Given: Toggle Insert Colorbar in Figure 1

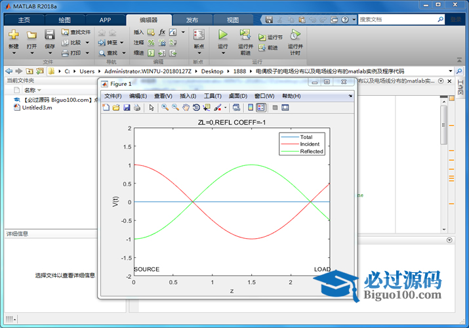Looking at the screenshot, I should pyautogui.click(x=251, y=108).
